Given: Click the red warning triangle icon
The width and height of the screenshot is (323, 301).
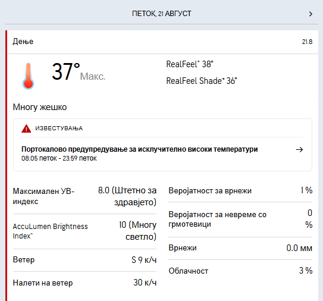Looking at the screenshot, I should [x=26, y=128].
